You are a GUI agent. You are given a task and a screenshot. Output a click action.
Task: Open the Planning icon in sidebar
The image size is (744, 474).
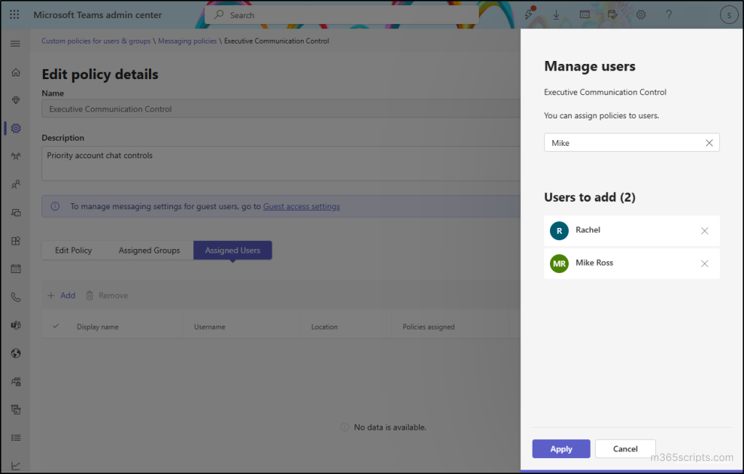click(x=16, y=409)
